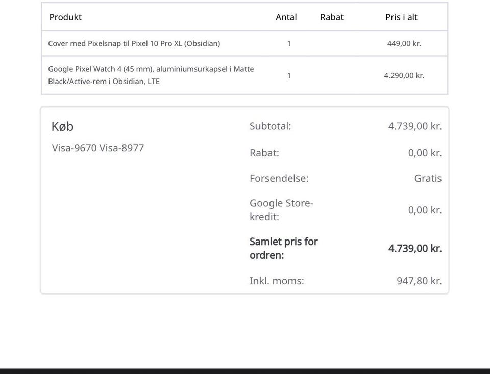Click the subtotal amount 4.739,00 kr.
The height and width of the screenshot is (374, 490).
click(x=415, y=126)
